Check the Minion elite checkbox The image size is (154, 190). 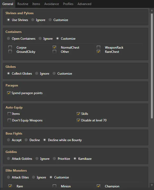pos(54,186)
